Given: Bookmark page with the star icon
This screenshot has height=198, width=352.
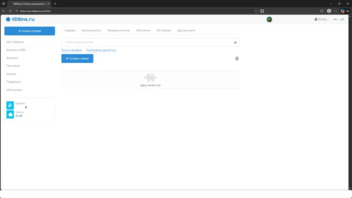Looking at the screenshot, I should click(255, 11).
